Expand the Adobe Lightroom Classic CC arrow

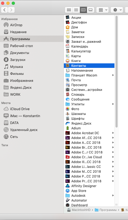[x=113, y=167]
